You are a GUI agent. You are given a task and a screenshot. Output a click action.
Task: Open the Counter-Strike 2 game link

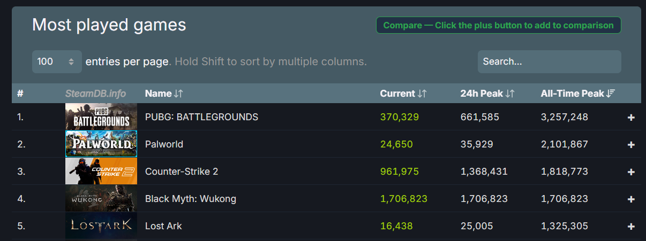coord(182,172)
